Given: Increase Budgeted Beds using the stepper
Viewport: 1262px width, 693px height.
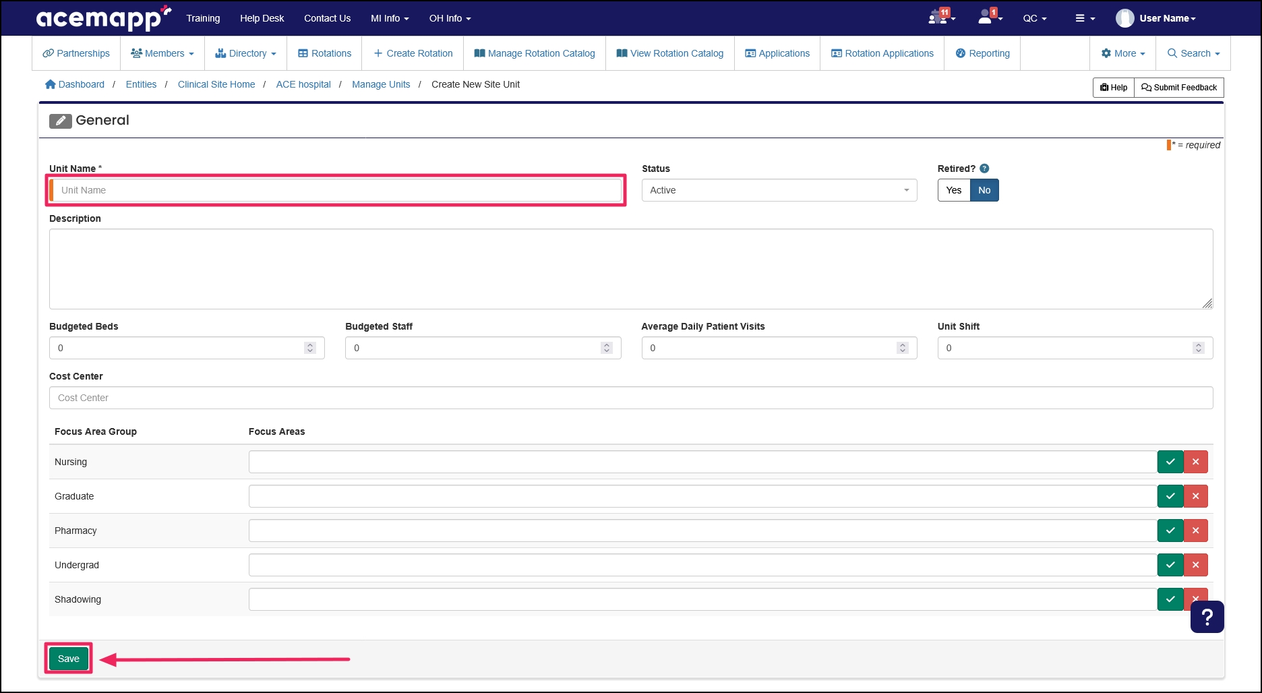Looking at the screenshot, I should click(310, 344).
